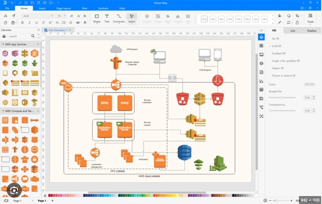Add a new page with plus button
The width and height of the screenshot is (322, 204).
52,201
